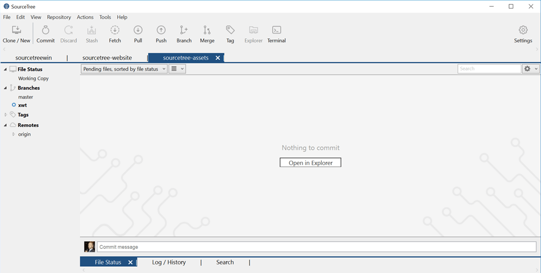Switch to the Log / History tab
Image resolution: width=541 pixels, height=273 pixels.
168,262
